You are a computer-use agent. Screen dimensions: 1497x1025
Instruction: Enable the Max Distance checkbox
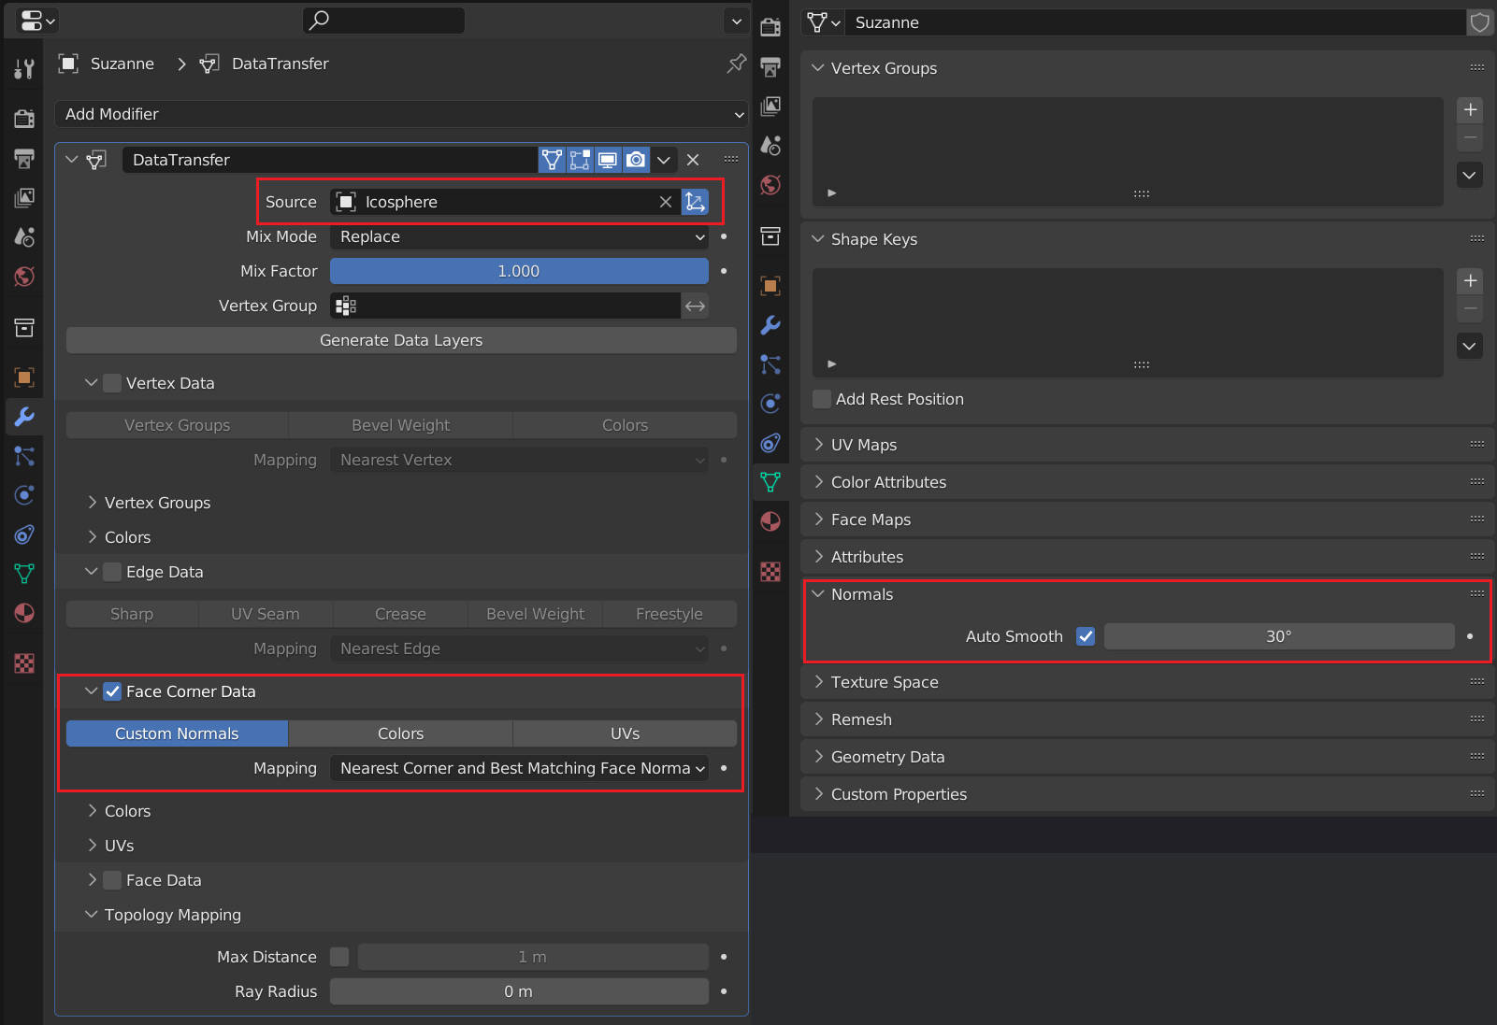(x=339, y=957)
